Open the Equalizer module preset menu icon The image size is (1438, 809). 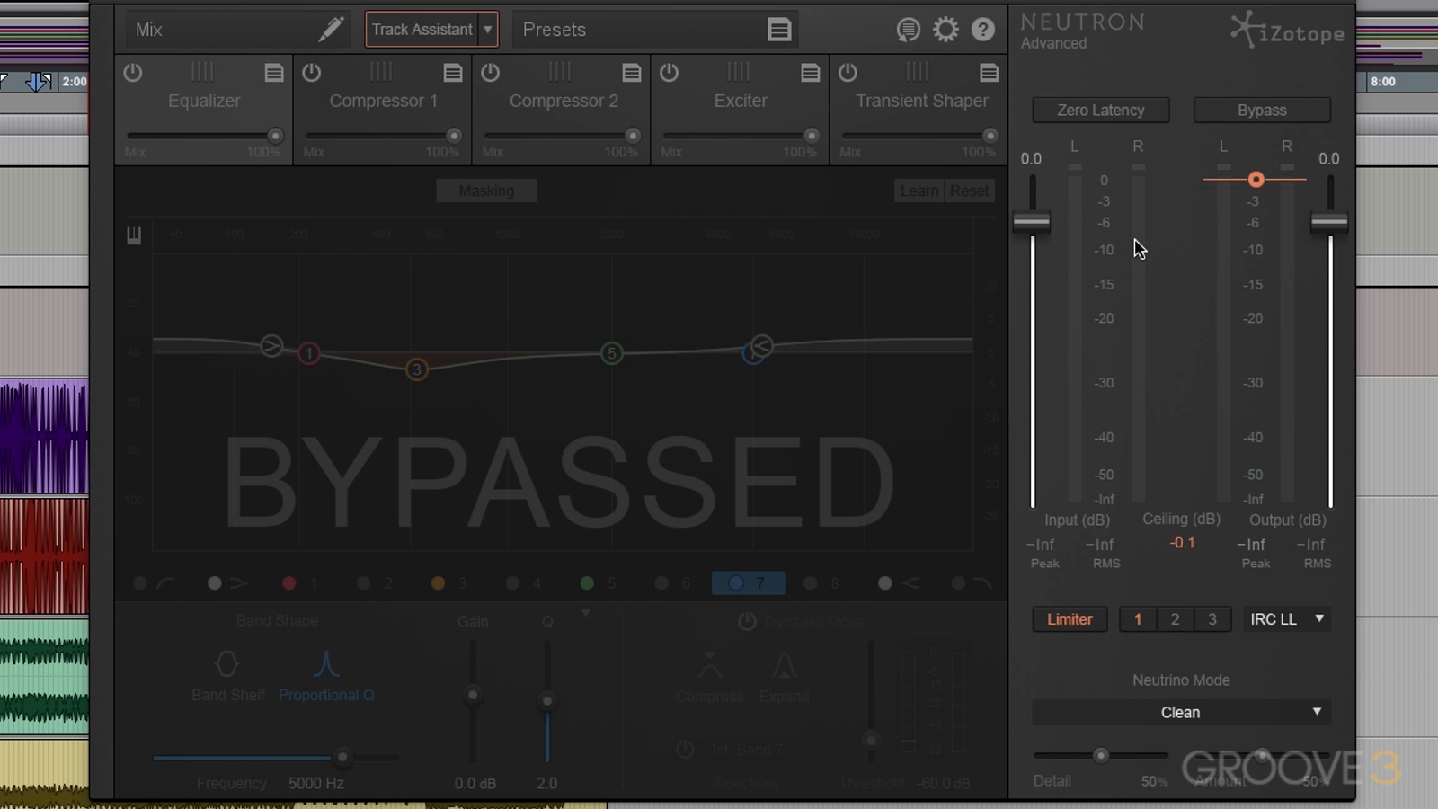[x=274, y=73]
